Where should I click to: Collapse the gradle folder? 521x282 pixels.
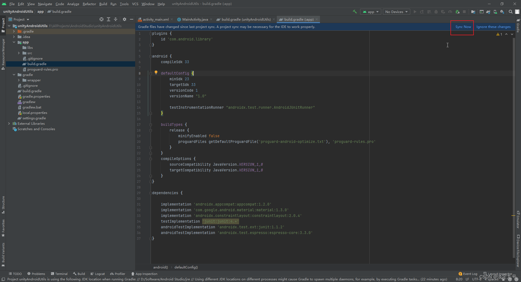(14, 75)
